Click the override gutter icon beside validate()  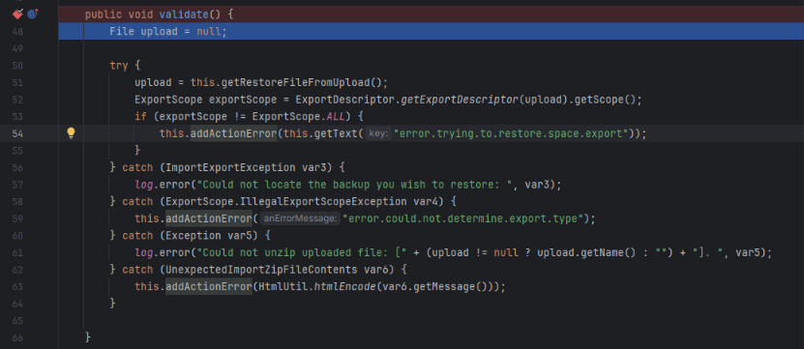click(32, 15)
